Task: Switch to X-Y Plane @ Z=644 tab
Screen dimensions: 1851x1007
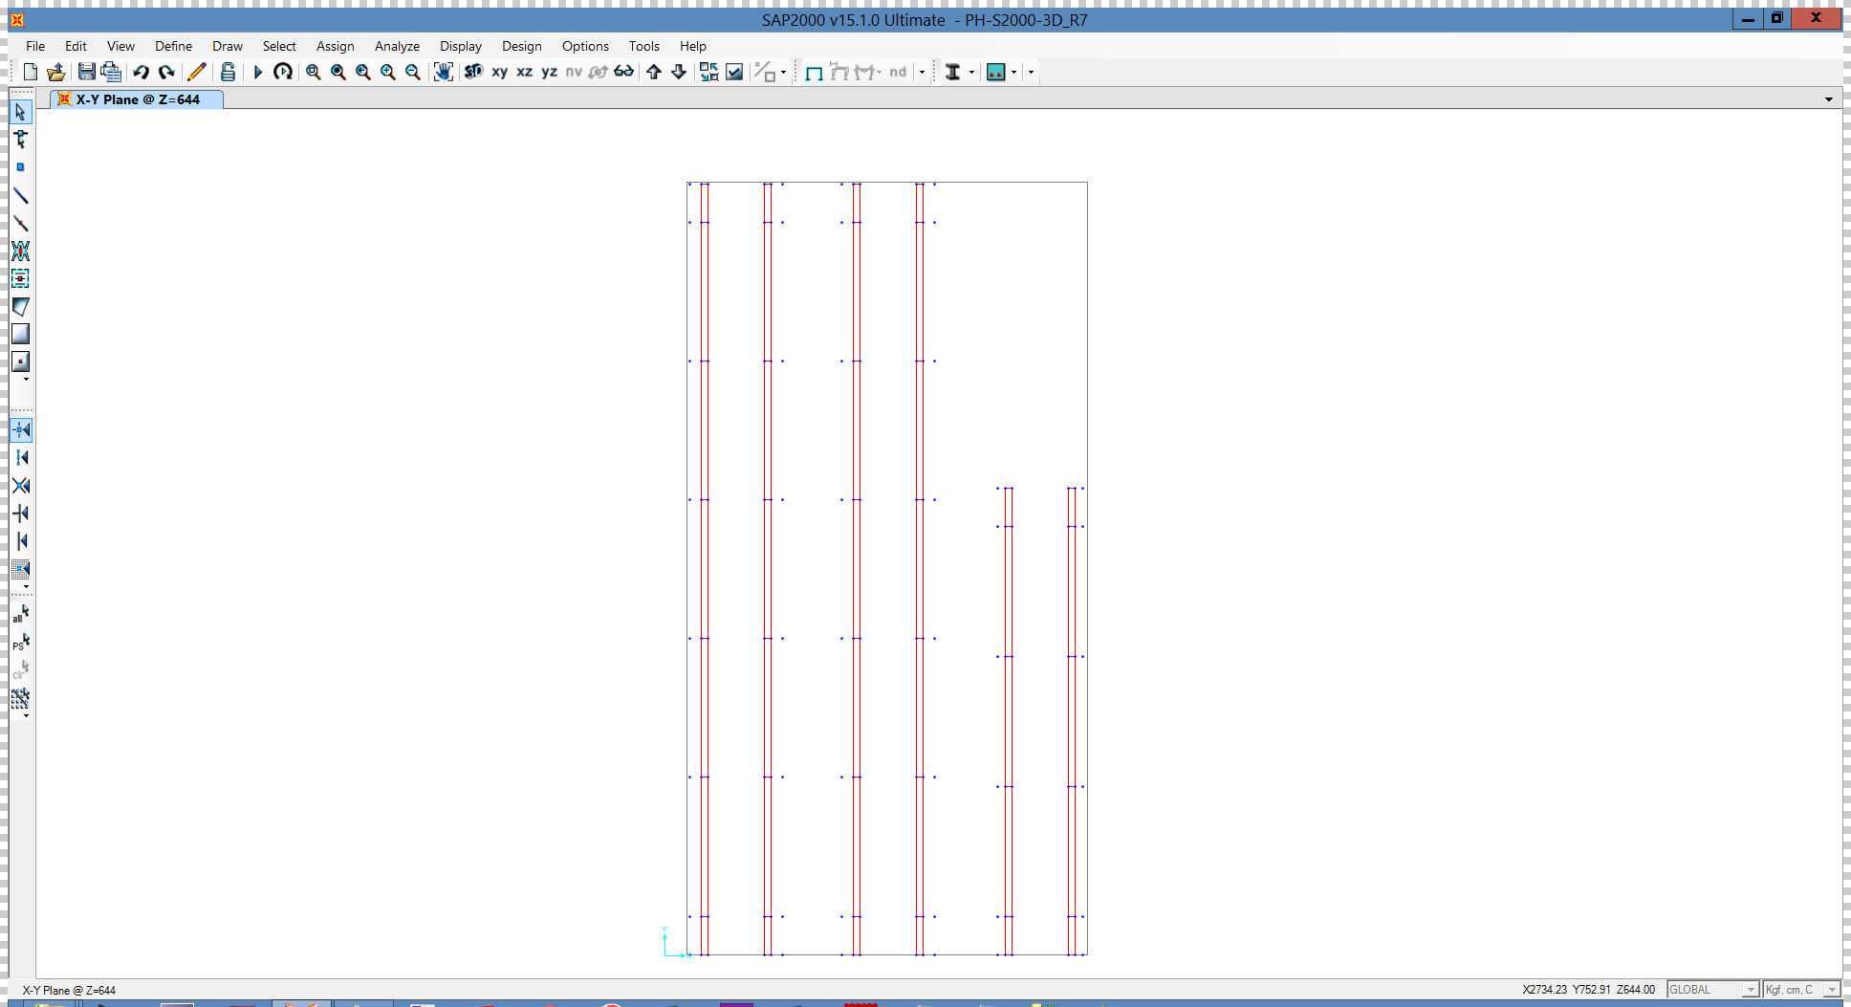Action: (137, 99)
